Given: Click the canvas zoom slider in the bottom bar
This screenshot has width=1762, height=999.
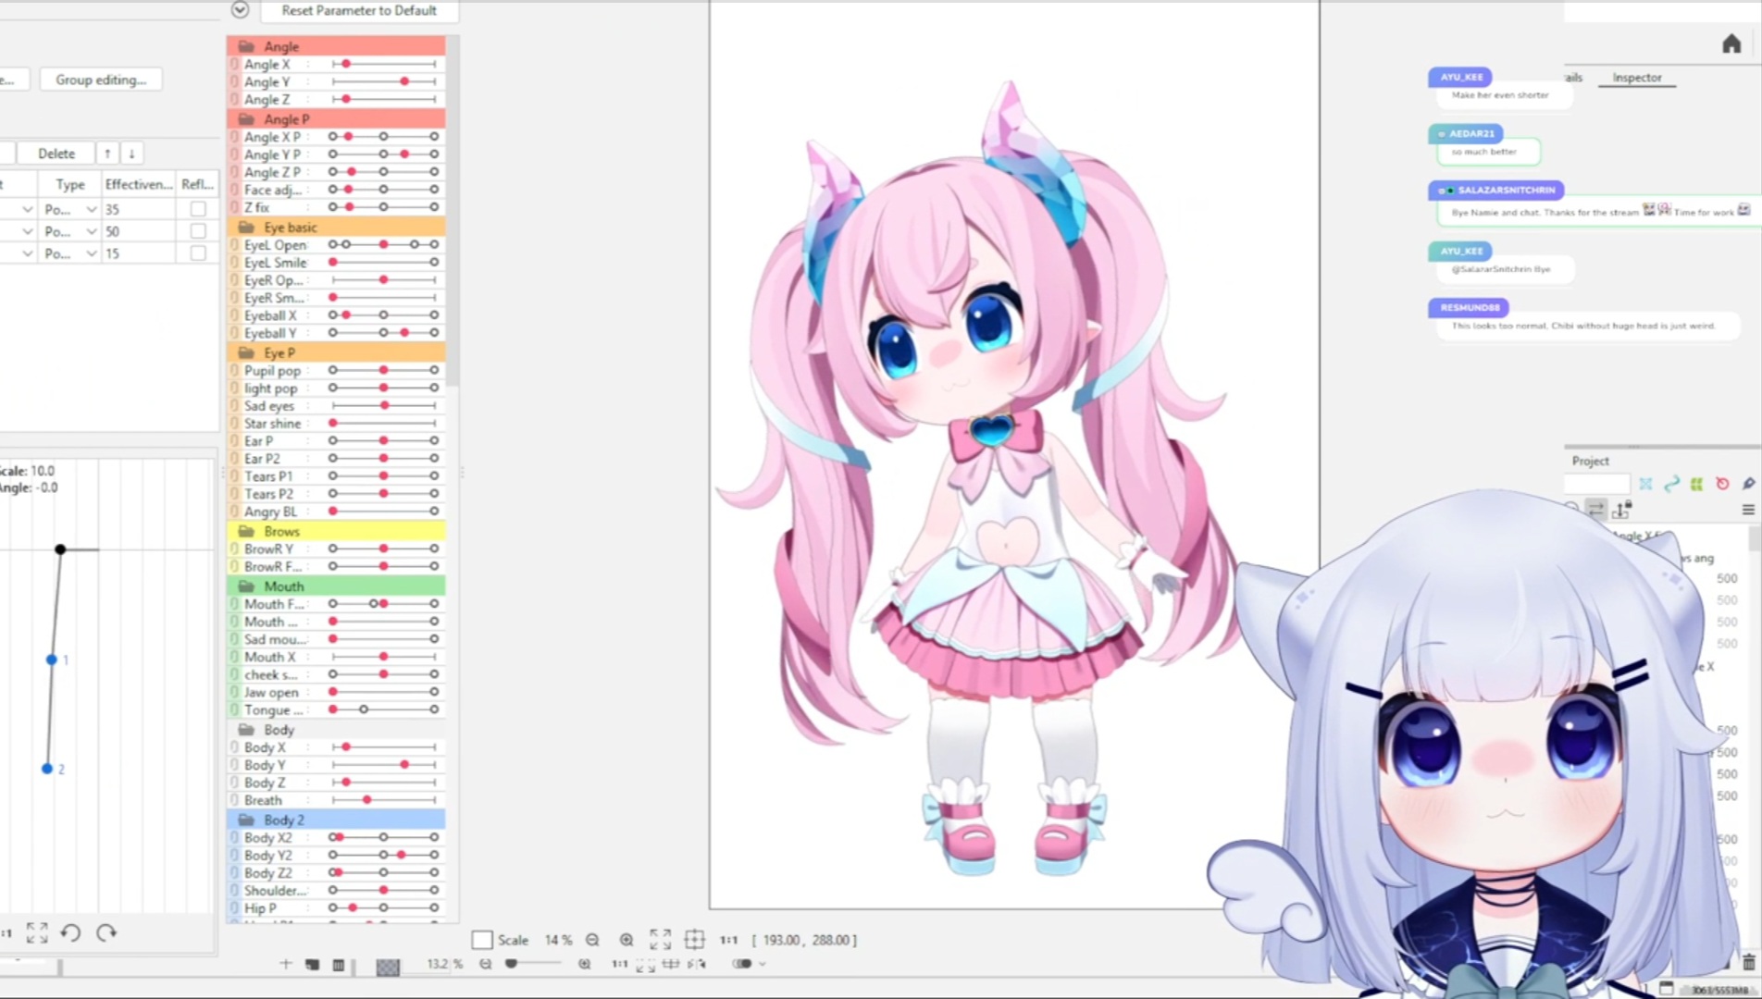Looking at the screenshot, I should coord(534,964).
